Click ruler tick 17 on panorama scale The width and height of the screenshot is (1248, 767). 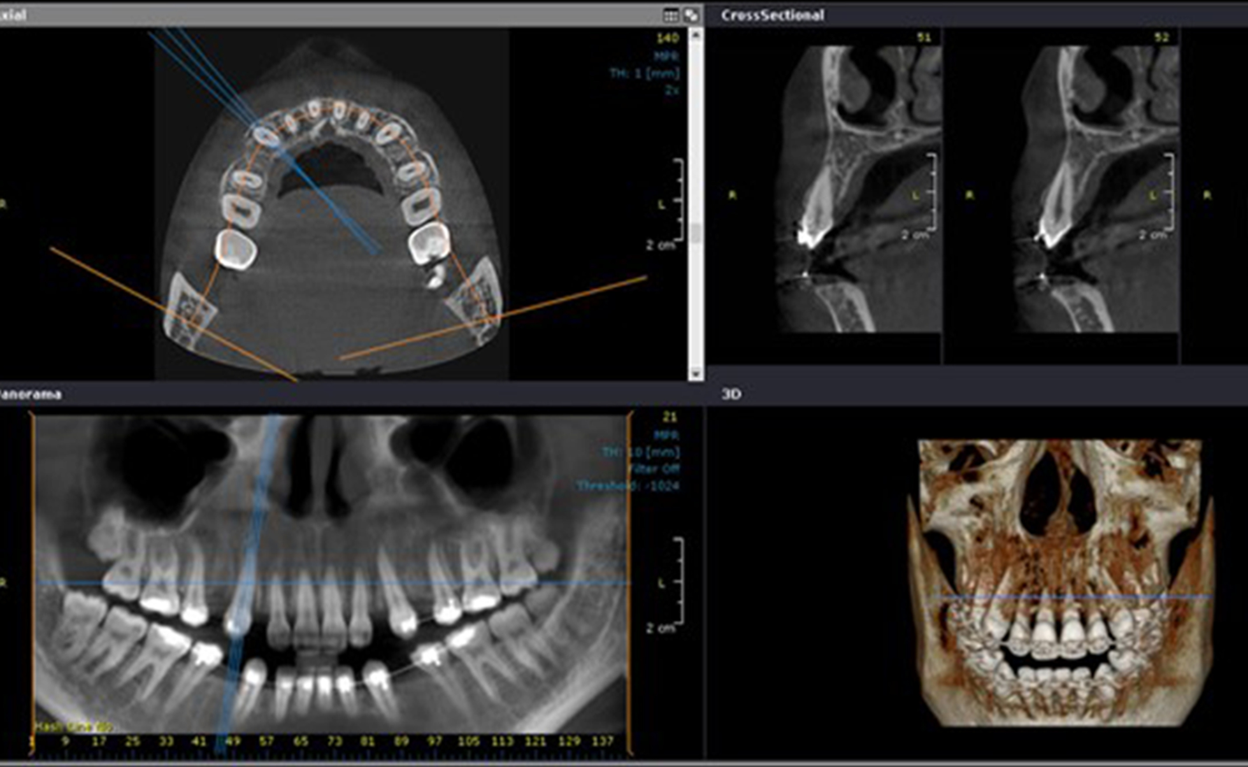click(x=99, y=742)
